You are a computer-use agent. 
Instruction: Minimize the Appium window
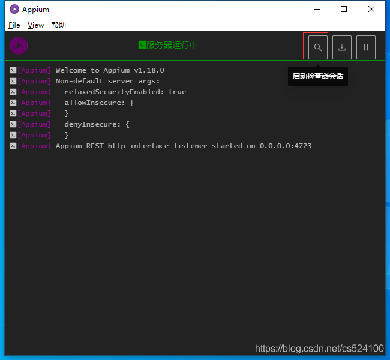click(317, 9)
